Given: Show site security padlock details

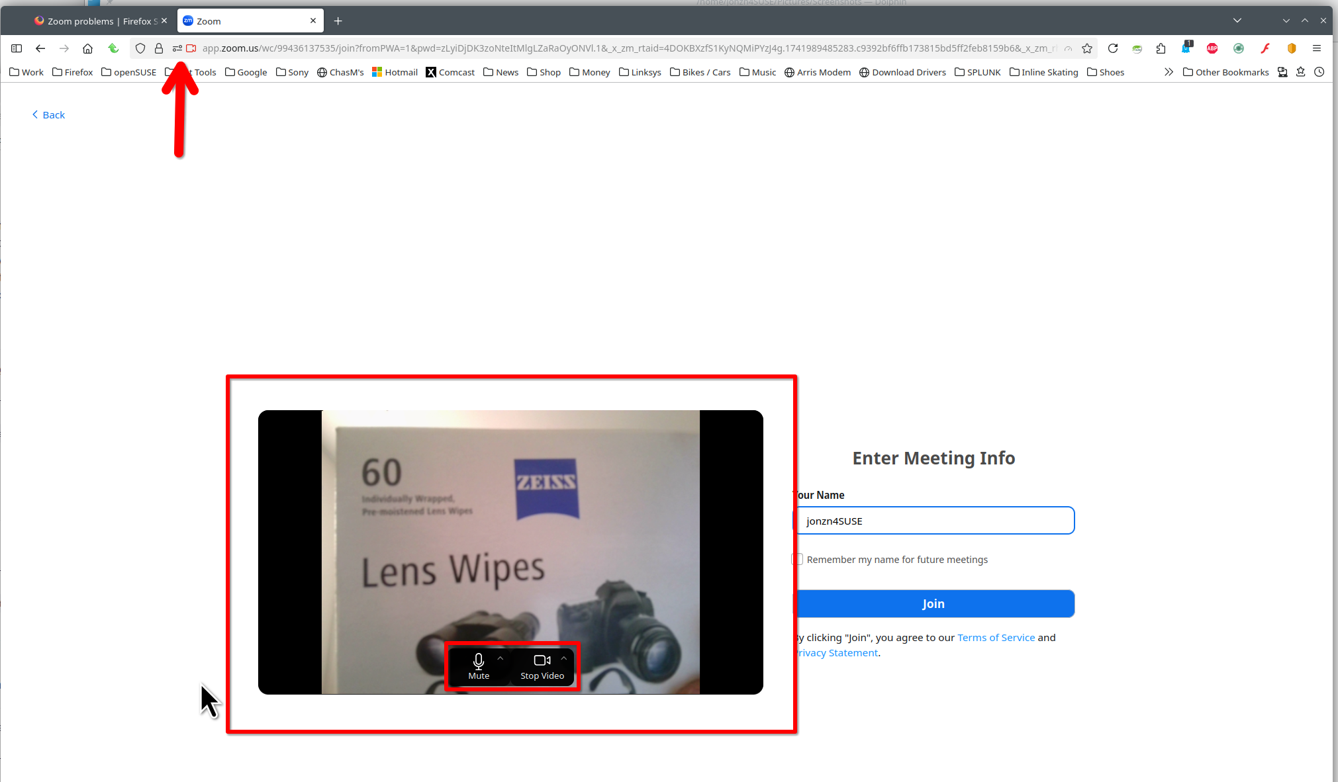Looking at the screenshot, I should click(159, 48).
